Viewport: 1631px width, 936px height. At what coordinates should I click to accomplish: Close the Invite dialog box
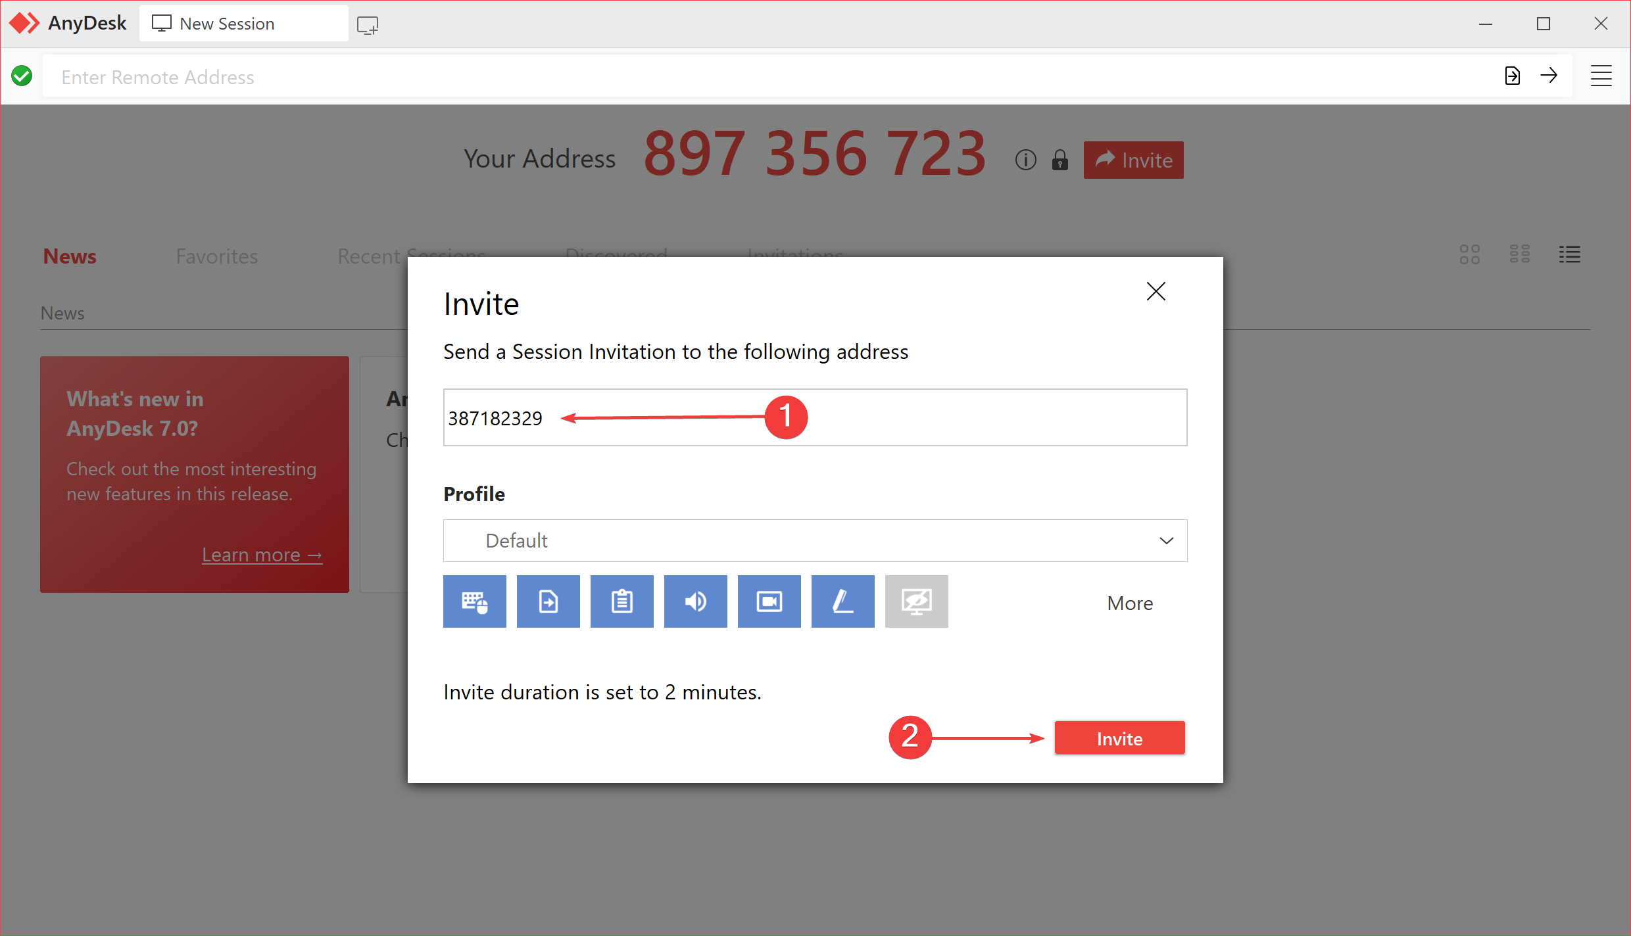pos(1155,291)
